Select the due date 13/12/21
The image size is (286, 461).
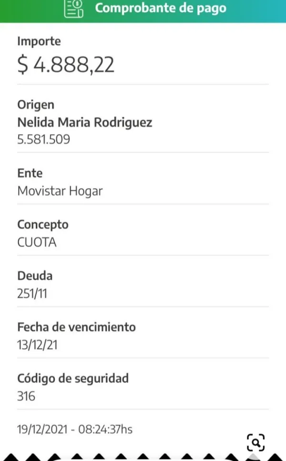[37, 345]
